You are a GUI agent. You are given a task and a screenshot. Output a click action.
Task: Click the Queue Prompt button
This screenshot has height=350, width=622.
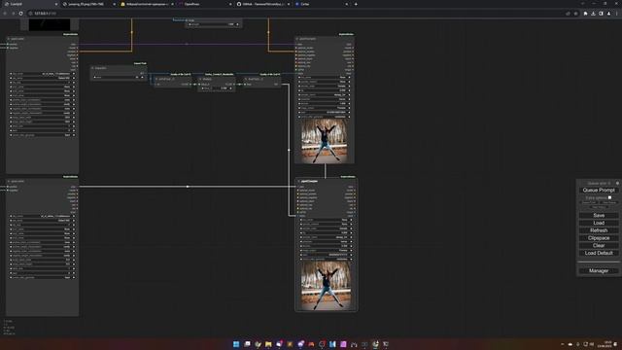point(599,191)
